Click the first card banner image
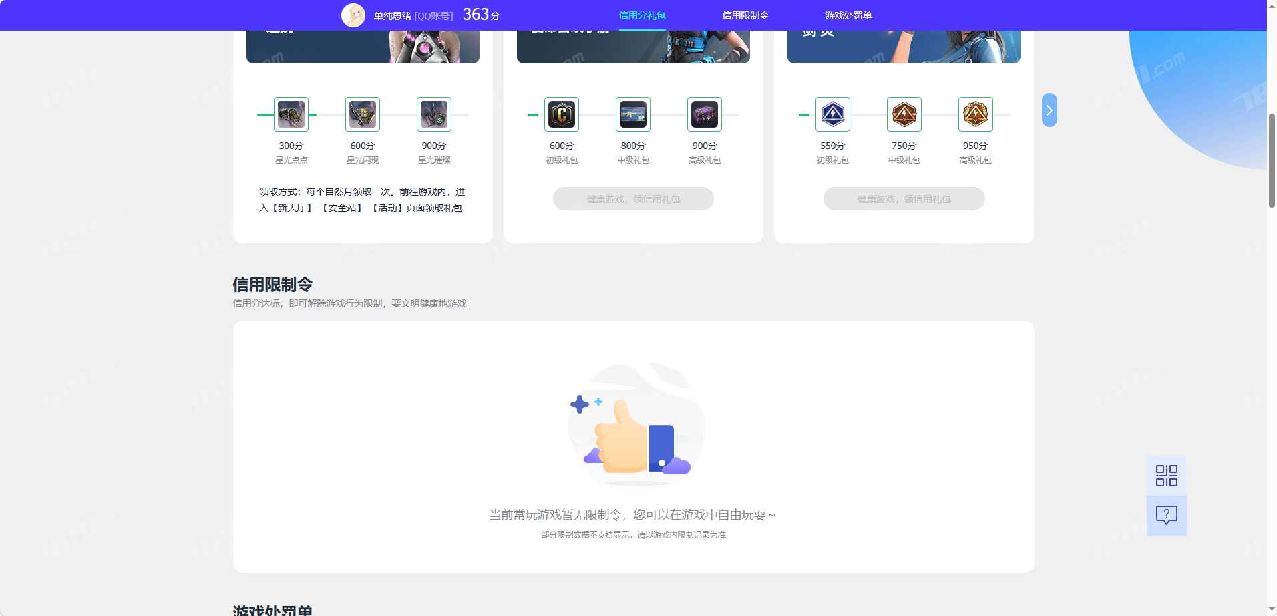 click(363, 47)
